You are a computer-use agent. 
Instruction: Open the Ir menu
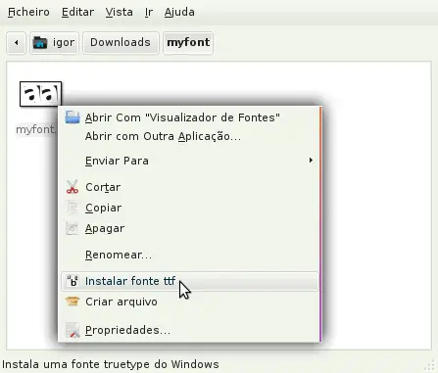pyautogui.click(x=149, y=12)
